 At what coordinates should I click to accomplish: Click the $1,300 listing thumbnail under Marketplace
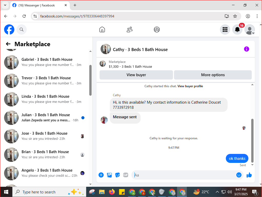[x=103, y=64]
